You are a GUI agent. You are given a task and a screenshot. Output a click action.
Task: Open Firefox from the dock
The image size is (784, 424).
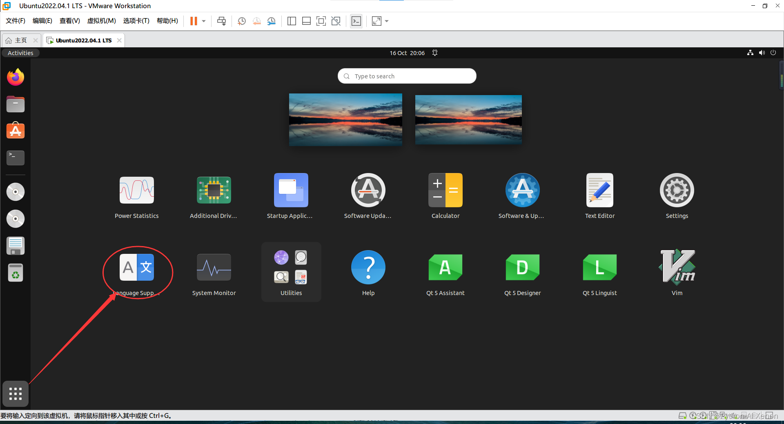(16, 77)
